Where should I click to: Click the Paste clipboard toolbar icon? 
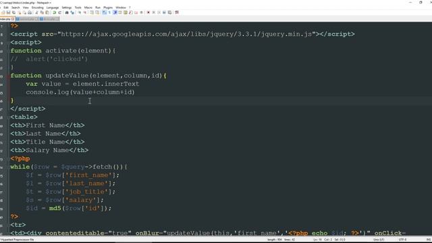click(x=47, y=12)
